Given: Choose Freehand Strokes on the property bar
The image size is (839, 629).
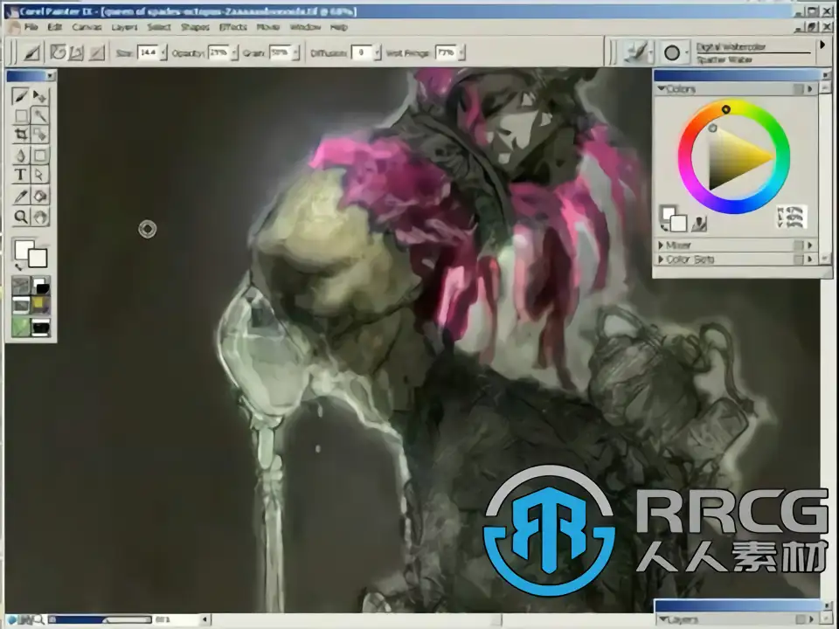Looking at the screenshot, I should [x=58, y=52].
